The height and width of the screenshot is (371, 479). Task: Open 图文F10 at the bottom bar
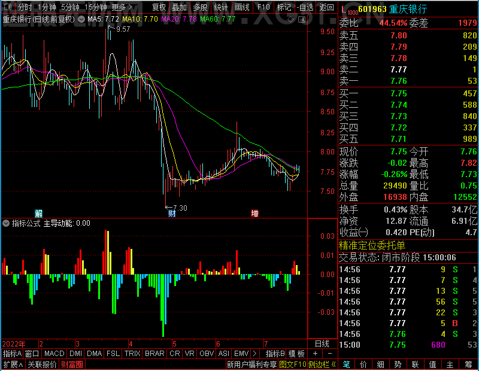(x=293, y=364)
